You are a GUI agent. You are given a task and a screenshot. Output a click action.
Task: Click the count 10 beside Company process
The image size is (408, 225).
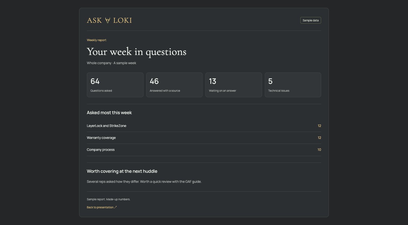click(319, 150)
